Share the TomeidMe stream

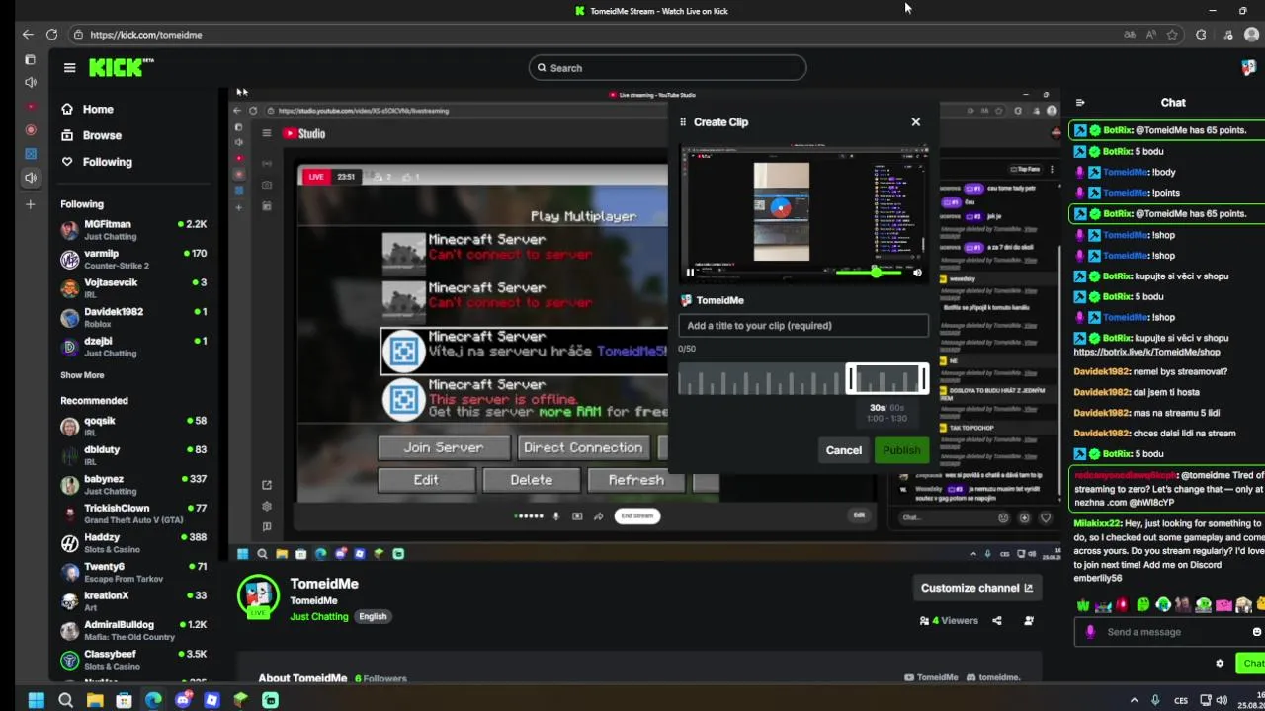(996, 621)
